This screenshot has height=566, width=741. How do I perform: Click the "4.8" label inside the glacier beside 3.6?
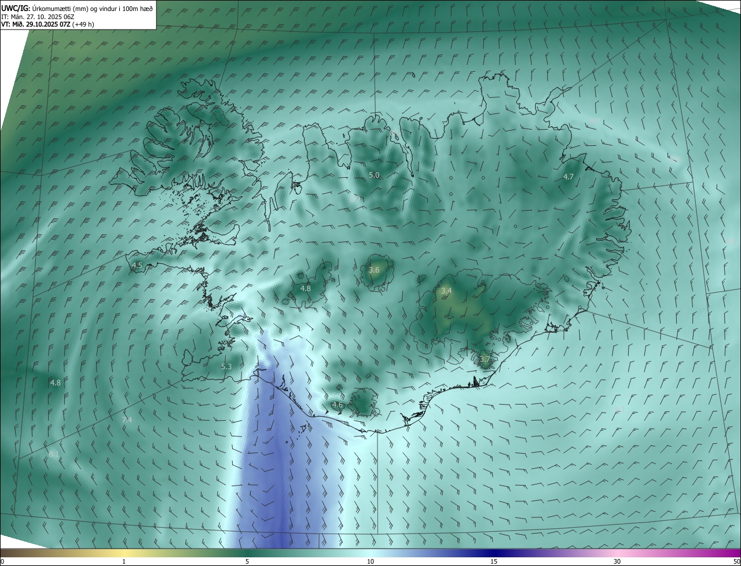click(x=306, y=288)
